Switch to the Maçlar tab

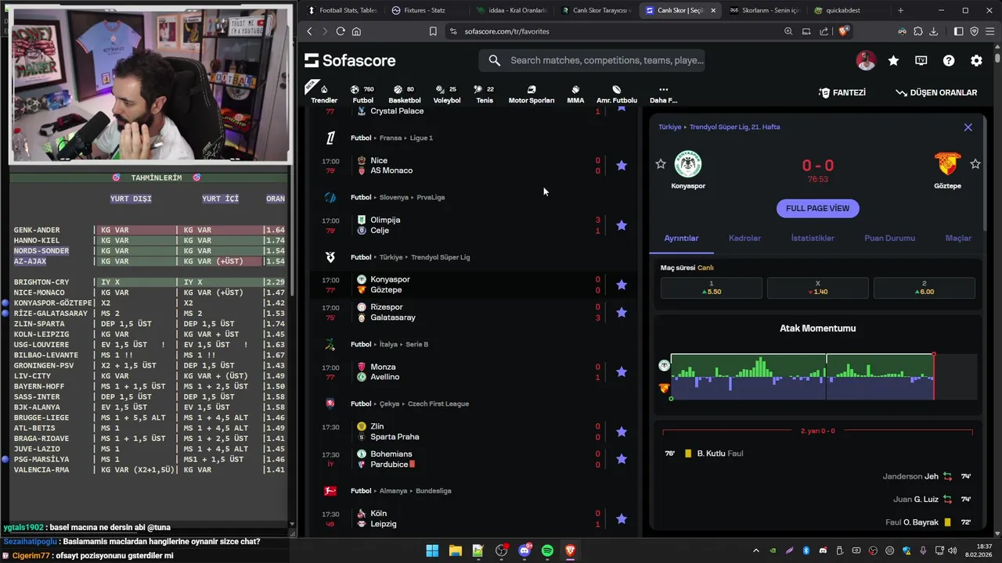(958, 238)
